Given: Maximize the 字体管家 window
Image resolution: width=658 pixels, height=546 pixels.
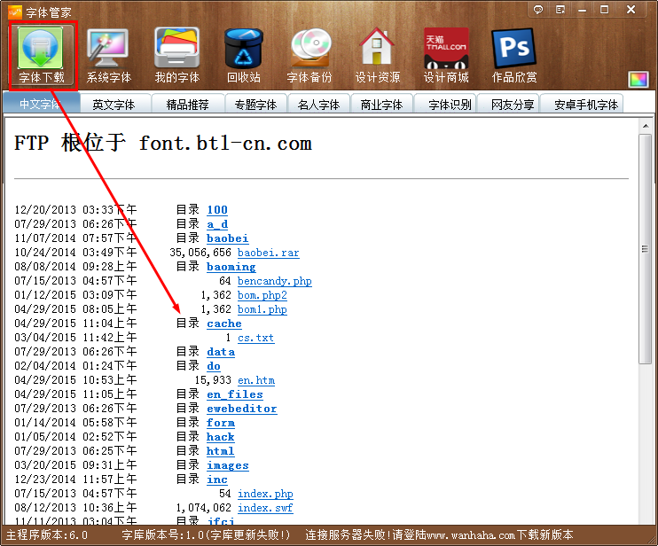Looking at the screenshot, I should click(604, 10).
